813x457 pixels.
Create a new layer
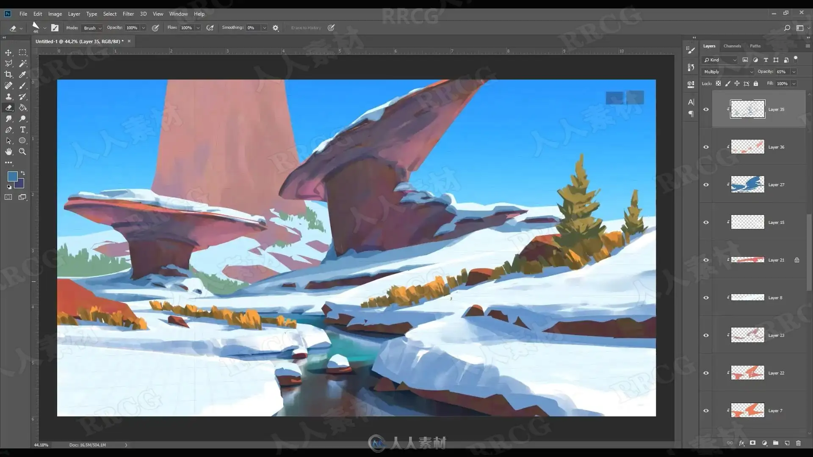pyautogui.click(x=787, y=443)
